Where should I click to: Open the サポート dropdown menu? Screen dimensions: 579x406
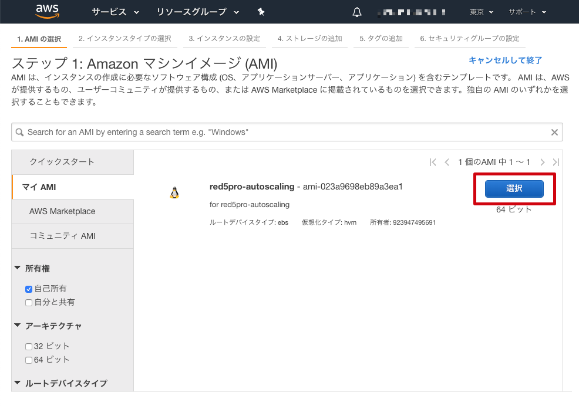pyautogui.click(x=527, y=12)
